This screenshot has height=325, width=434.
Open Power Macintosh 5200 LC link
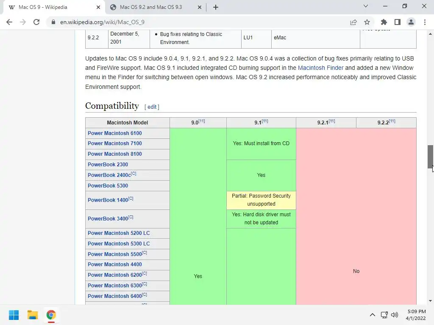pyautogui.click(x=119, y=233)
